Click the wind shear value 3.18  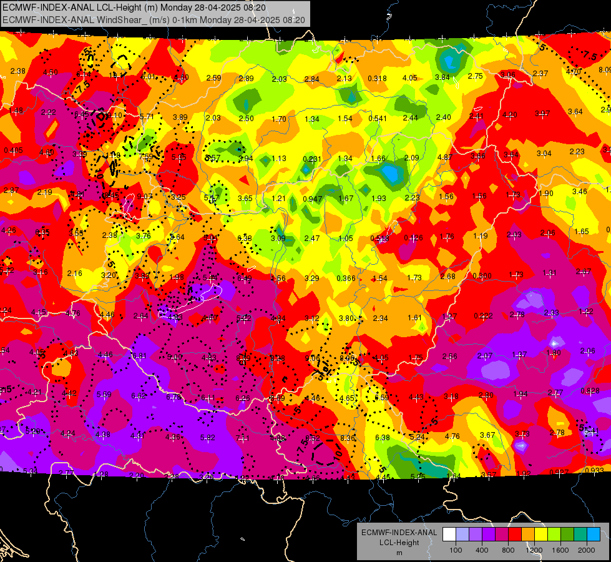[x=451, y=397]
